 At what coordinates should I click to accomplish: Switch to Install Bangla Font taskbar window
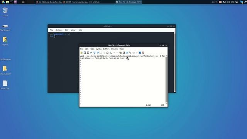pos(49,2)
